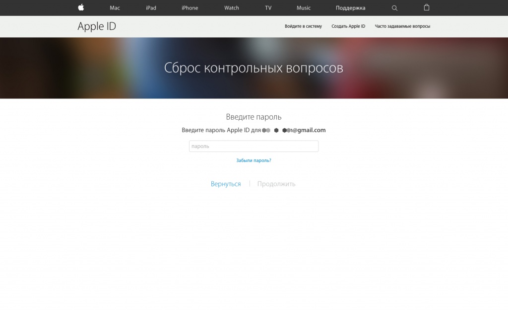Click the Сброс контрольных вопросов banner title
Screen dimensions: 508x310
pos(254,68)
